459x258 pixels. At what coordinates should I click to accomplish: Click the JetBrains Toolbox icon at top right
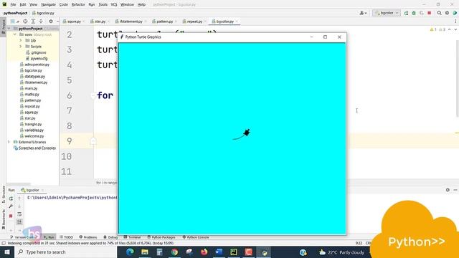click(x=455, y=13)
